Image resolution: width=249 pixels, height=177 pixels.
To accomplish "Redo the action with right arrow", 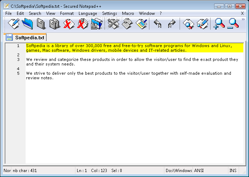I will (172, 24).
